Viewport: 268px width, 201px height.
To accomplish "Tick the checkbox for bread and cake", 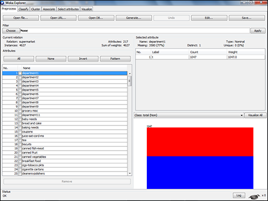I will (x=20, y=123).
